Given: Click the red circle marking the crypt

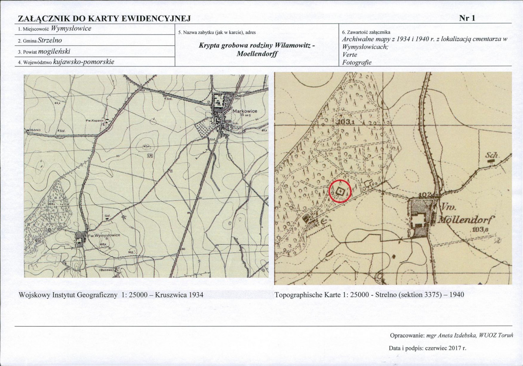Looking at the screenshot, I should tap(340, 191).
